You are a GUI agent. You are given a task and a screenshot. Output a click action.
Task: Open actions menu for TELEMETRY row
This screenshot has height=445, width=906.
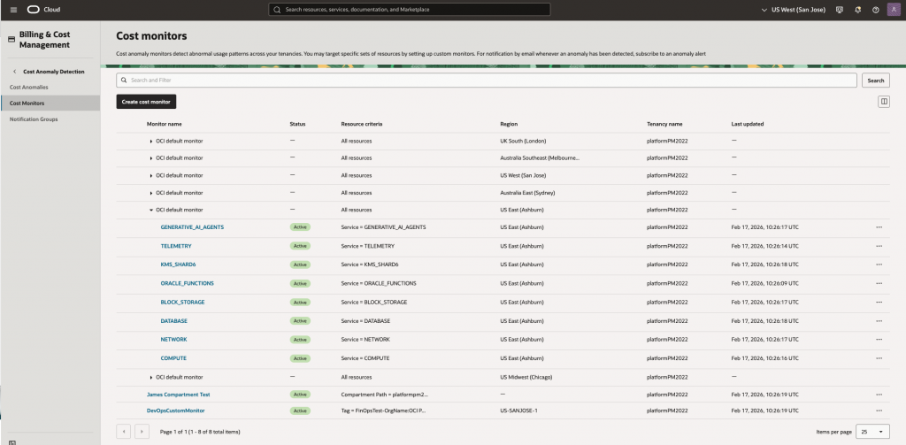pyautogui.click(x=879, y=246)
